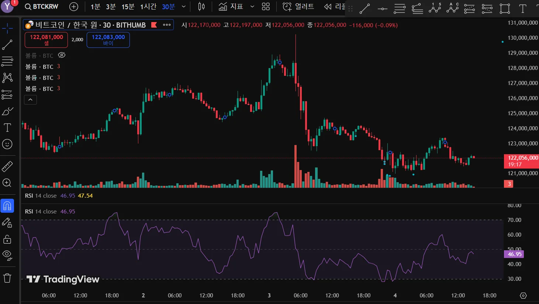The height and width of the screenshot is (304, 539).
Task: Grab the floating drawing toolbar handle
Action: [350, 8]
